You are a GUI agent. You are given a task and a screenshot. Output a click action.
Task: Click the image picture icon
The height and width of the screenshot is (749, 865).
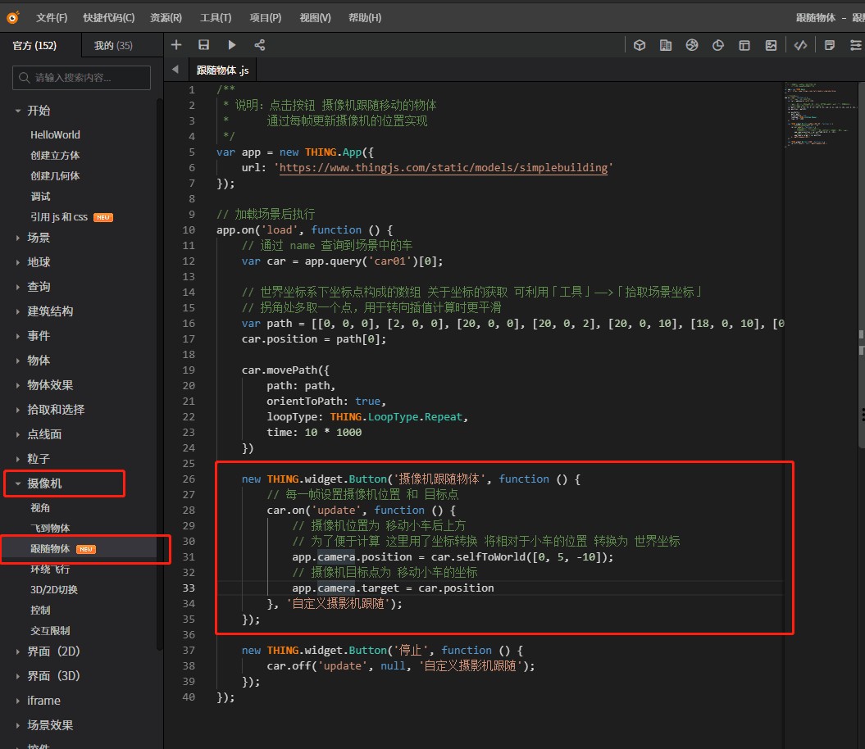pos(771,45)
